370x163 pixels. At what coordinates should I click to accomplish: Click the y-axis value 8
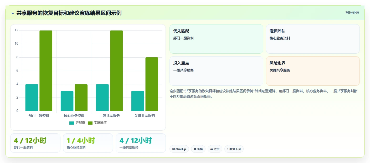(x=17, y=57)
